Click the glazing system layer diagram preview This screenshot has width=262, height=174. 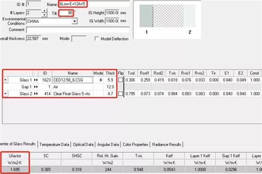pos(167,20)
